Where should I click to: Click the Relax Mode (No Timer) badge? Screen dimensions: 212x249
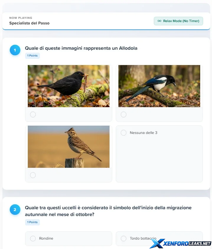click(x=178, y=21)
